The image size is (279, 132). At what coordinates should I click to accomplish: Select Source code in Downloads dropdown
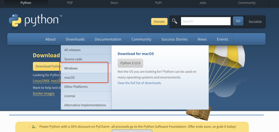[x=86, y=59]
